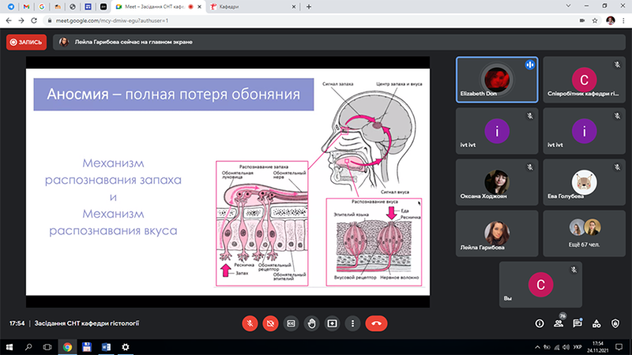The image size is (632, 355).
Task: Leave the call with red hang-up button
Action: tap(377, 323)
